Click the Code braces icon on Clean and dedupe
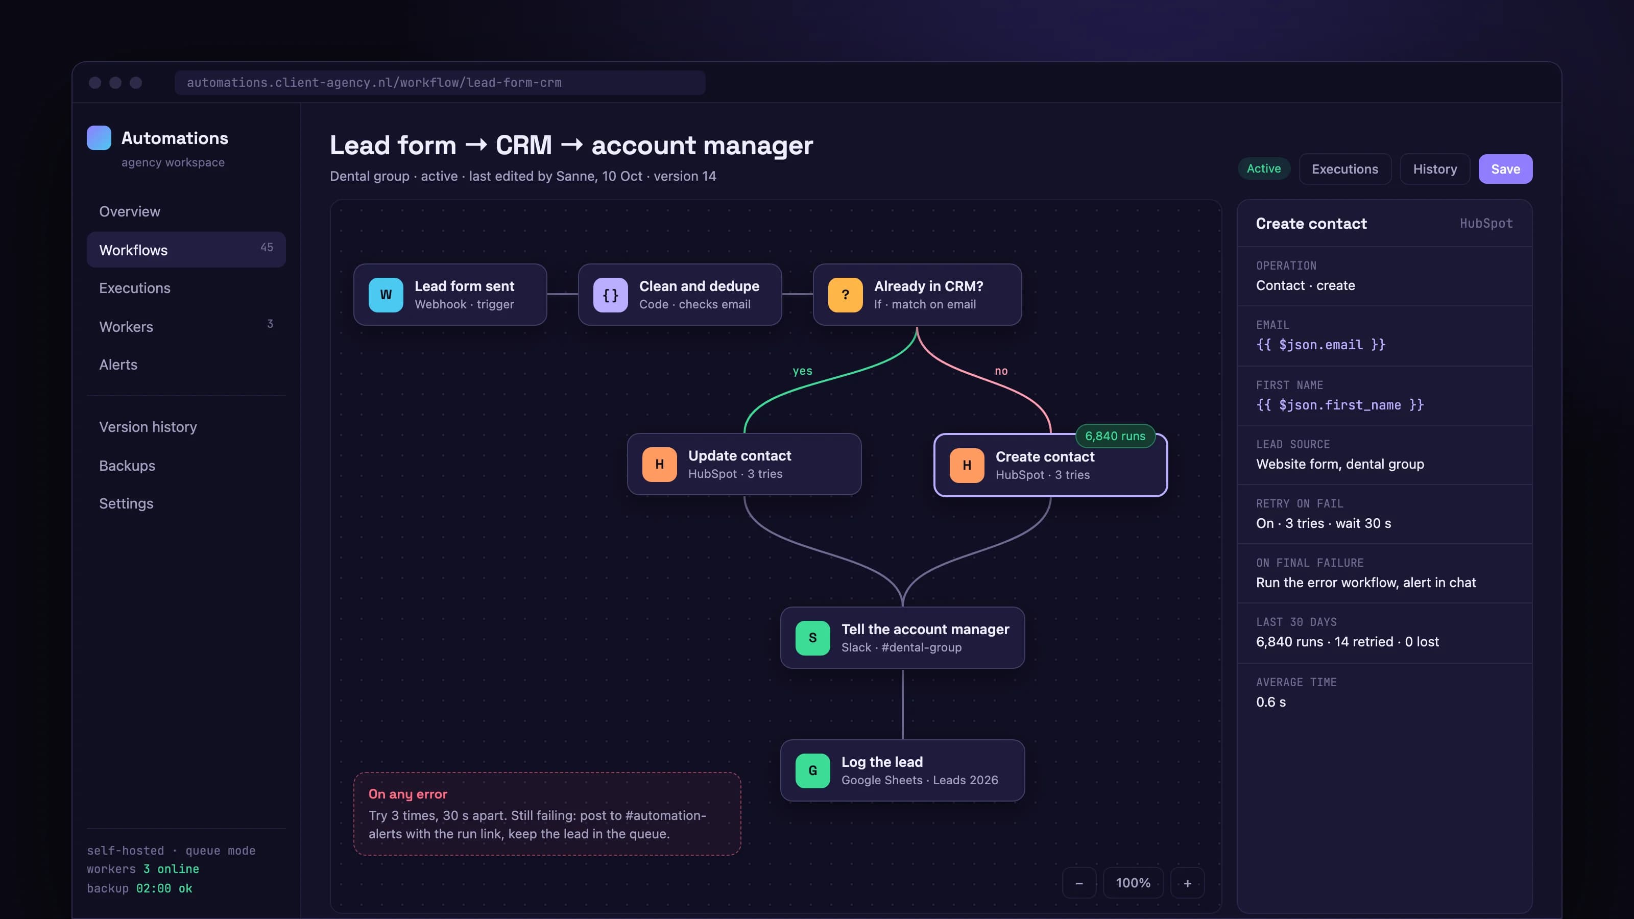Image resolution: width=1634 pixels, height=919 pixels. pos(610,295)
